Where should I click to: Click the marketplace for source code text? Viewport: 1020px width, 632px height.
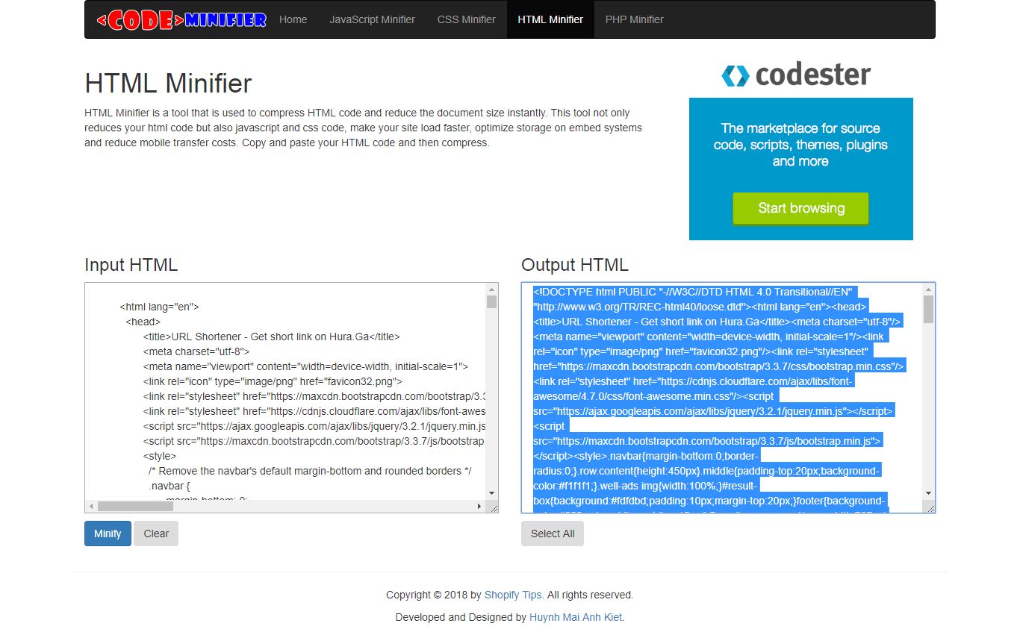click(800, 145)
